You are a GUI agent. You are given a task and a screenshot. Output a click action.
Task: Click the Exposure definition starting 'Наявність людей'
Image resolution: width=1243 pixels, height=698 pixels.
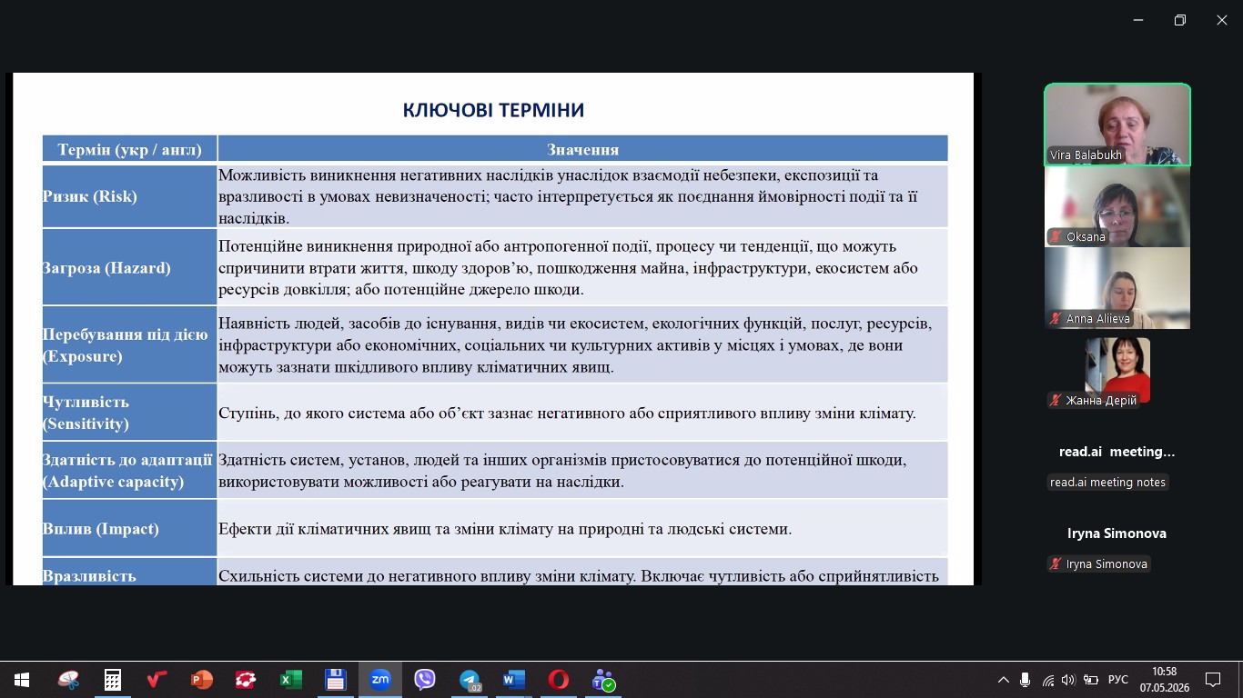point(583,344)
